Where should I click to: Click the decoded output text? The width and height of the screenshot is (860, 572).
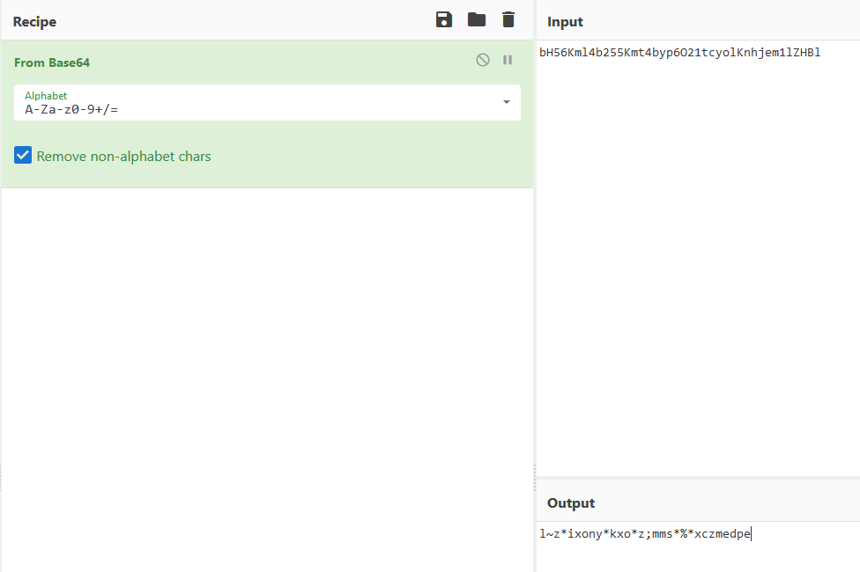(x=645, y=533)
